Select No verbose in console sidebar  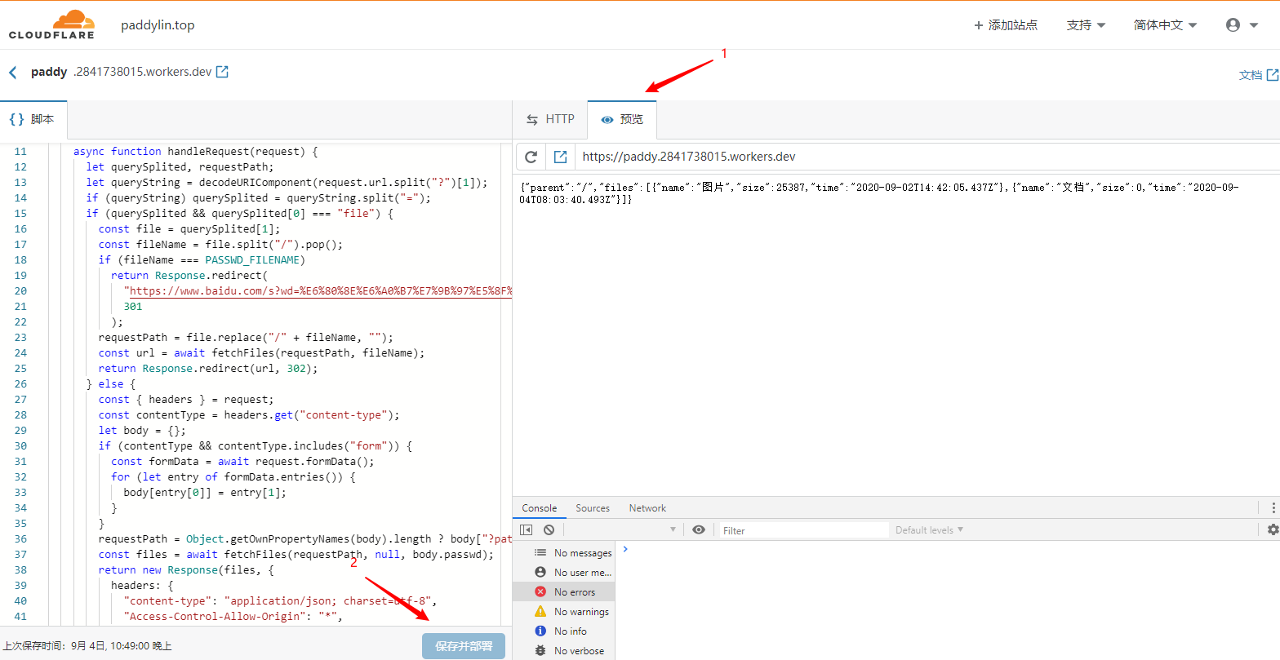coord(564,651)
